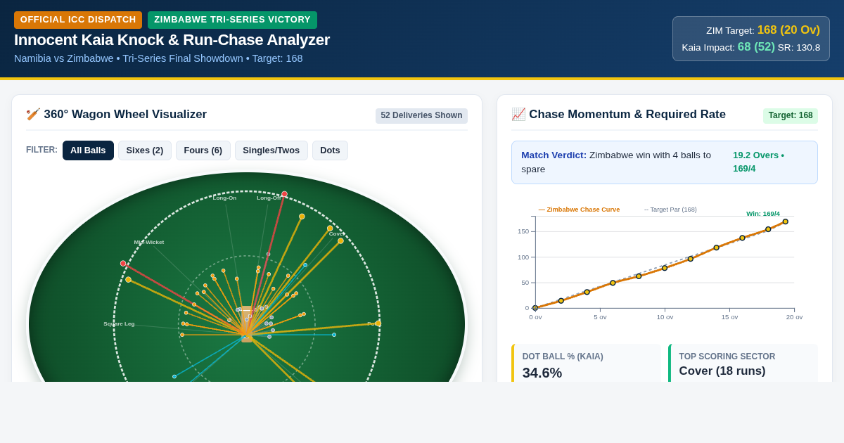Click the Mid-Wicket field label
Image resolution: width=844 pixels, height=443 pixels.
click(x=149, y=243)
